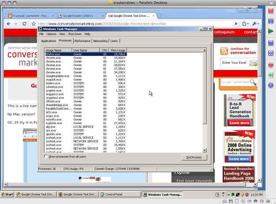Click the CD disc icon in Parallels status bar
Viewport: 276px width, 204px height.
click(x=243, y=201)
